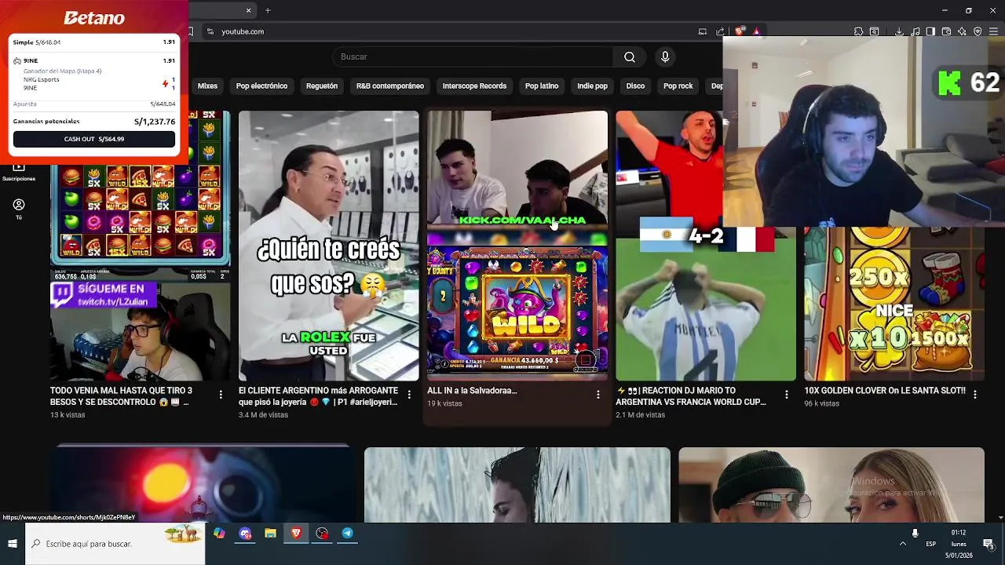The image size is (1005, 565).
Task: Activate voice search microphone icon
Action: click(x=665, y=56)
